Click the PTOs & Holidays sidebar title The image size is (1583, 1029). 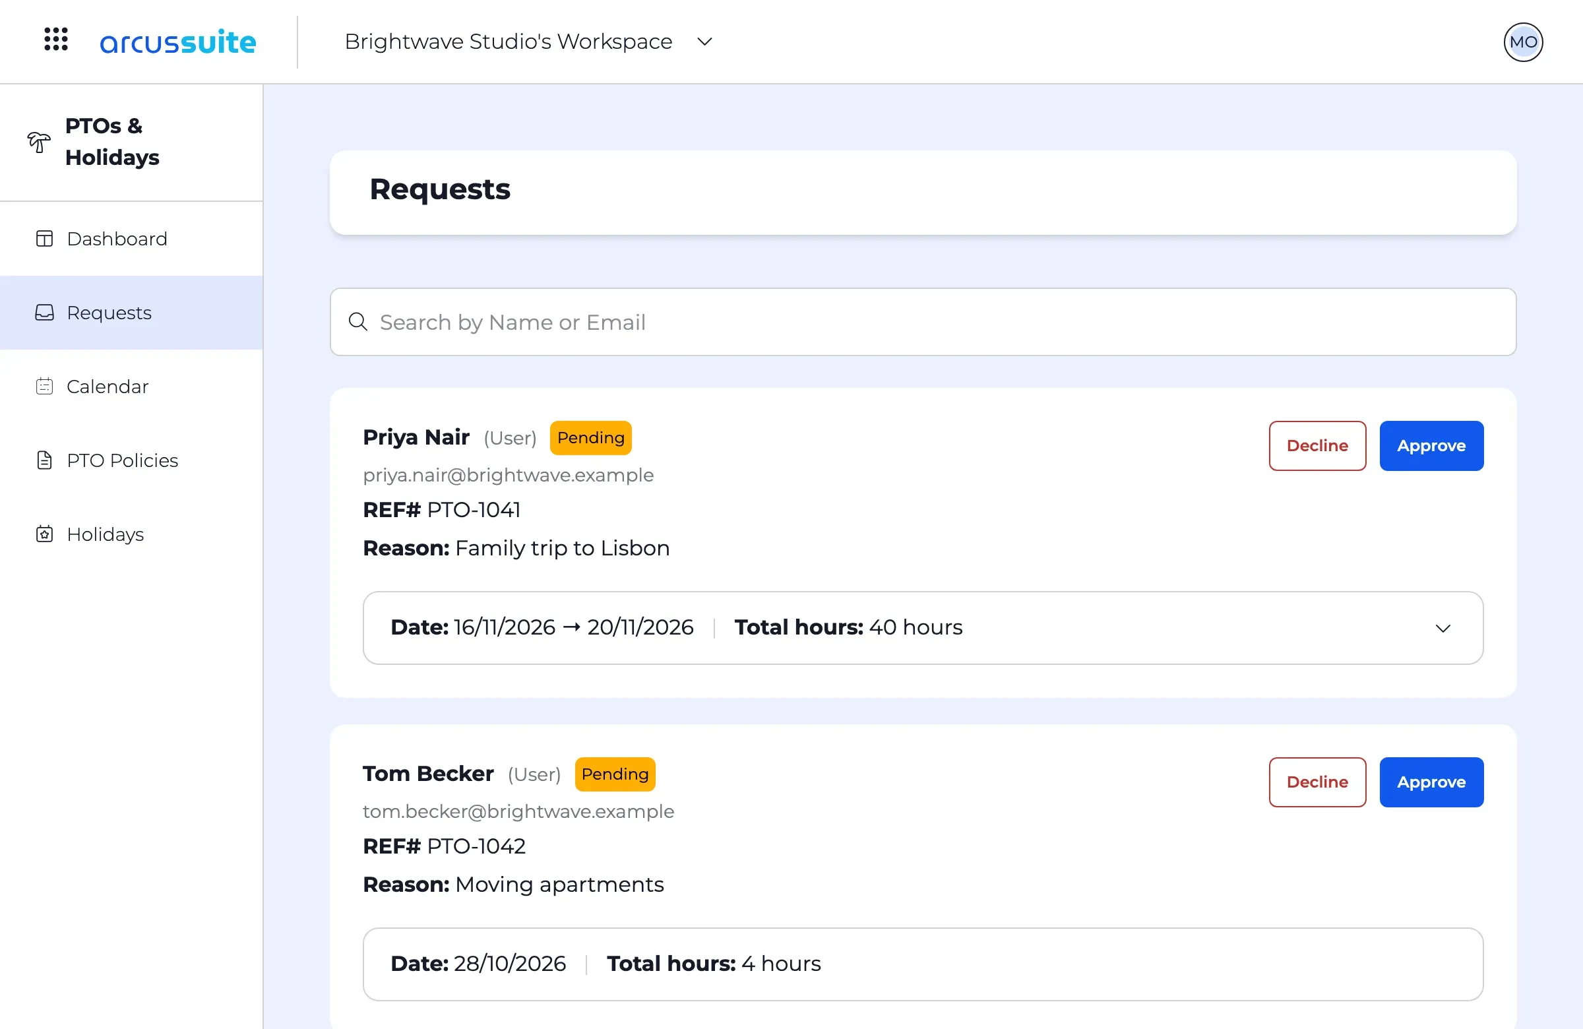[x=112, y=142]
